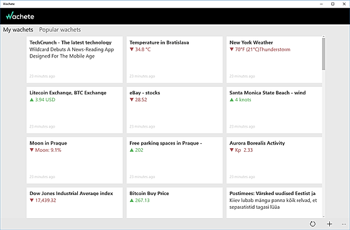350x230 pixels.
Task: Select the My wachets tab
Action: point(18,30)
